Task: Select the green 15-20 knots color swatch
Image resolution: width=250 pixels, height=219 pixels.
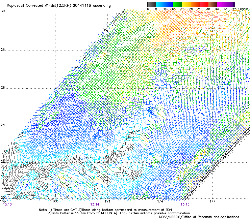Action: tap(178, 4)
